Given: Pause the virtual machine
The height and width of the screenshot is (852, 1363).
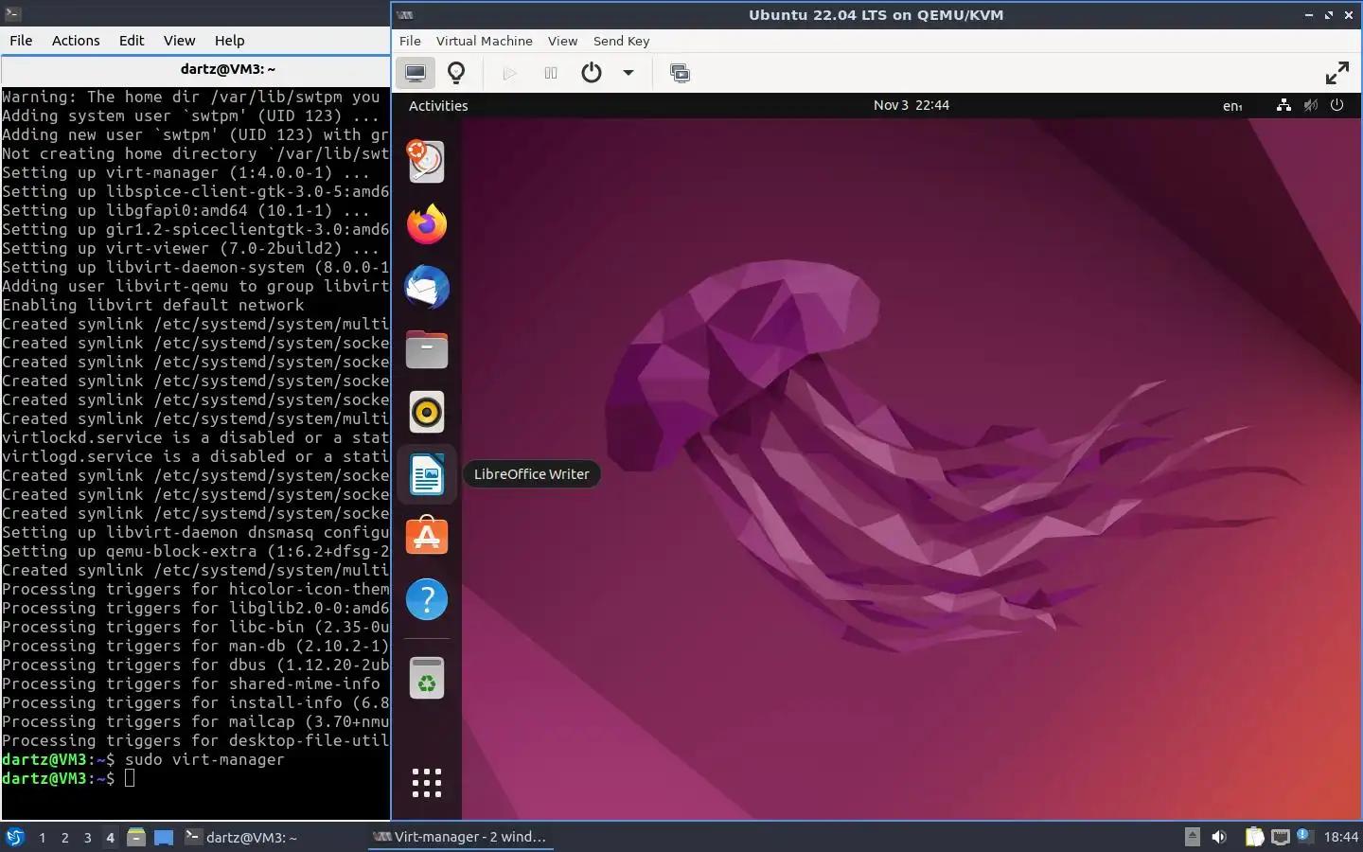Looking at the screenshot, I should pos(551,73).
